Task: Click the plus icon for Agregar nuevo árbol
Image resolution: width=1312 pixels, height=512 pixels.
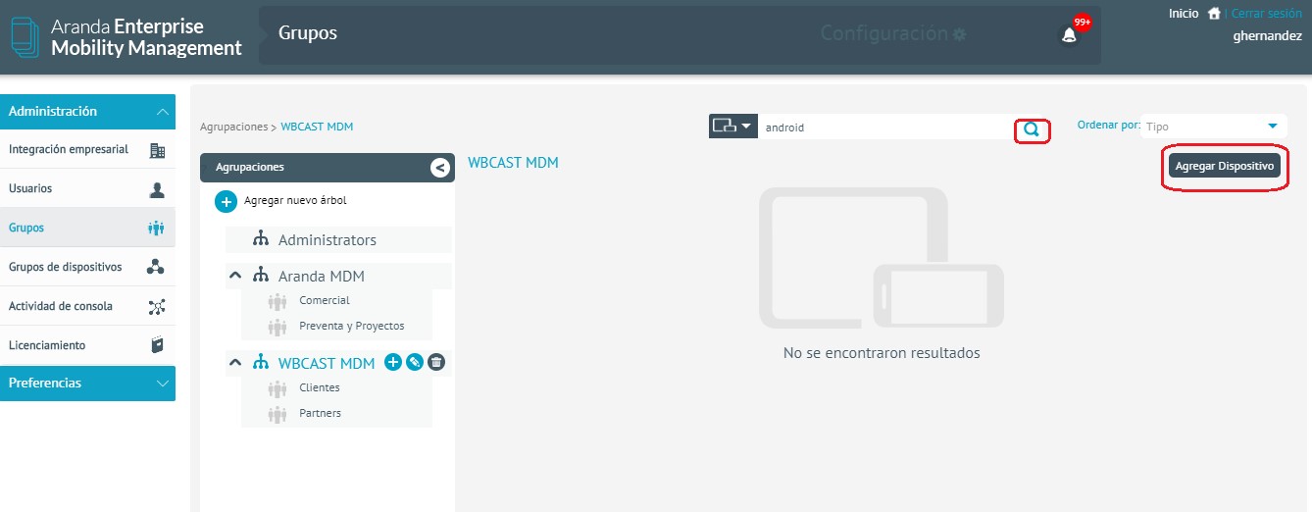Action: [226, 201]
